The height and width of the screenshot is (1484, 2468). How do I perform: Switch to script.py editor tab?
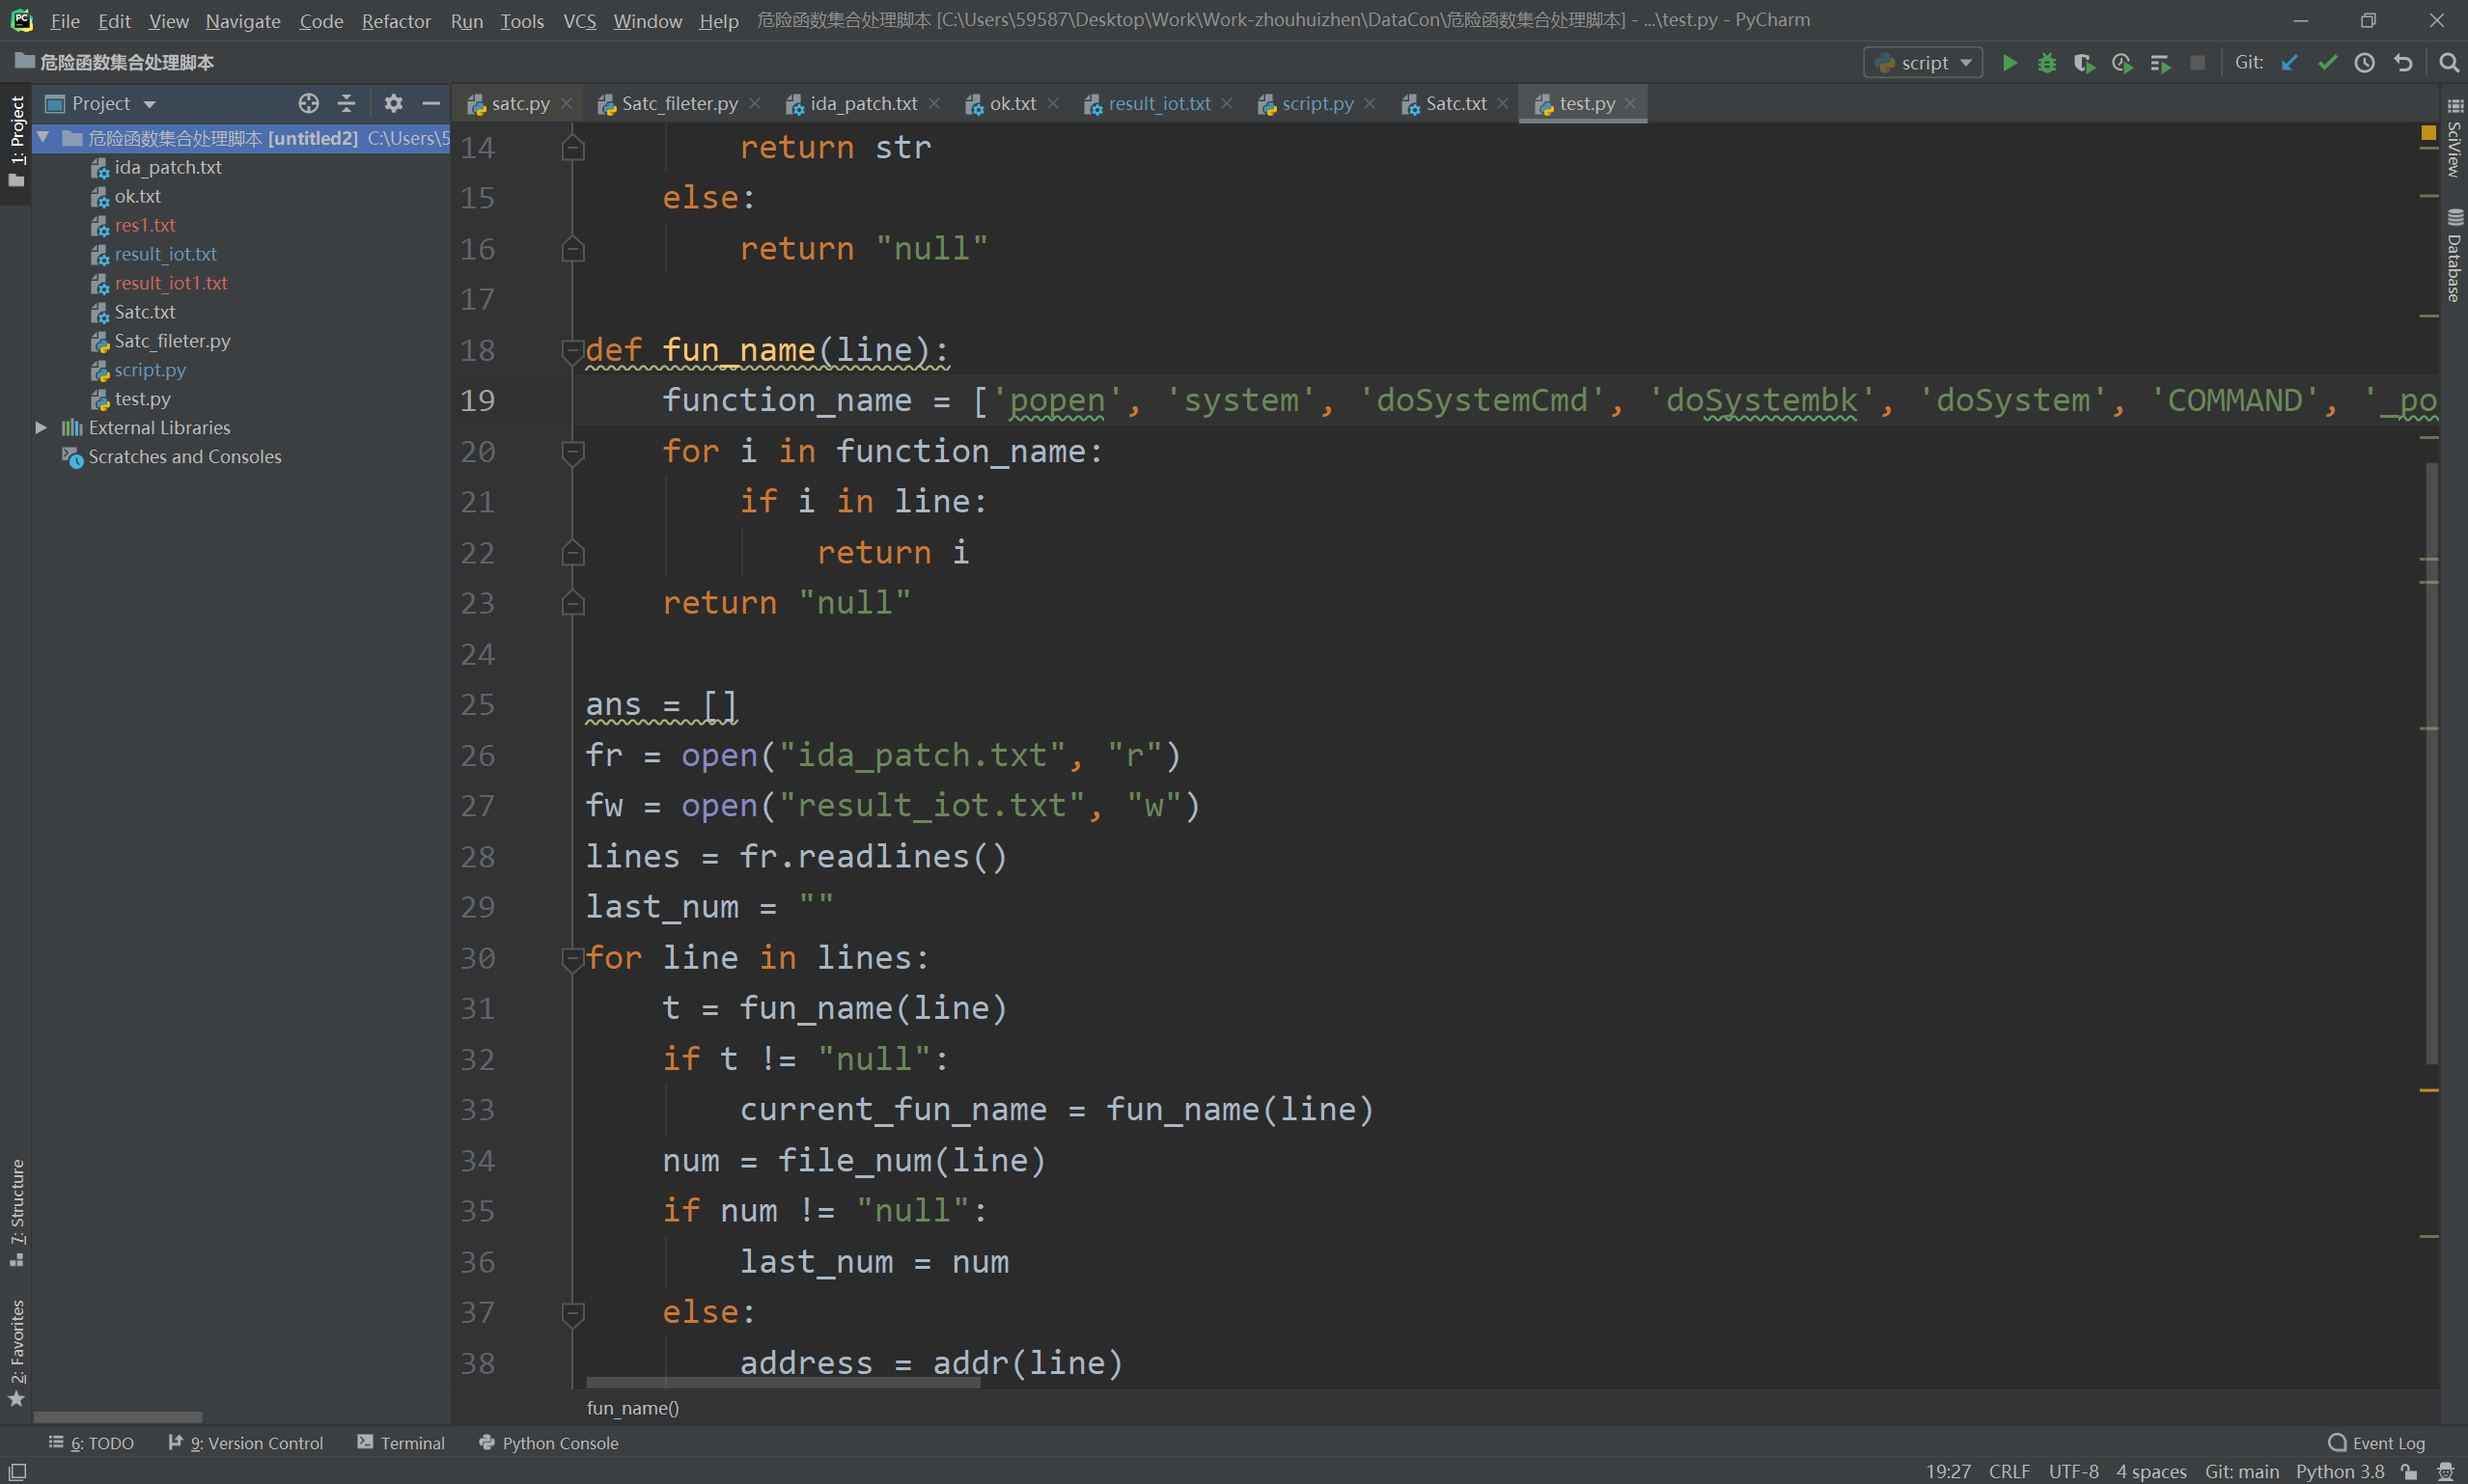point(1317,103)
